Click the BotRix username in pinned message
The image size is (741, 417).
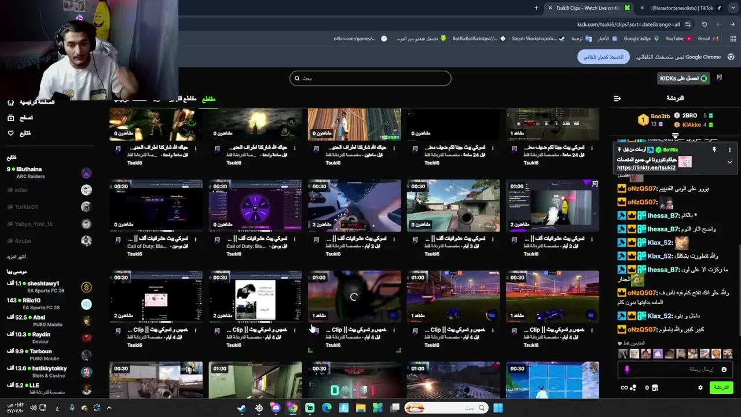point(670,150)
